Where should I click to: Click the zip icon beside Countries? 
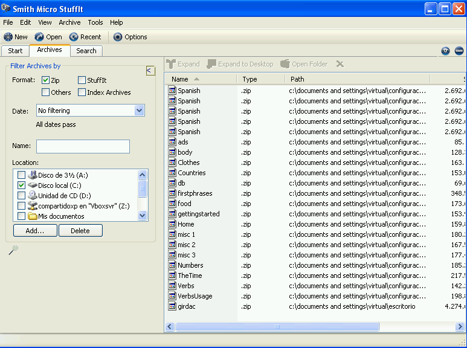172,173
